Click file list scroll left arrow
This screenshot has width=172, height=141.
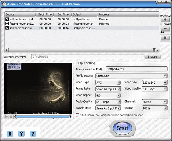click(x=7, y=50)
